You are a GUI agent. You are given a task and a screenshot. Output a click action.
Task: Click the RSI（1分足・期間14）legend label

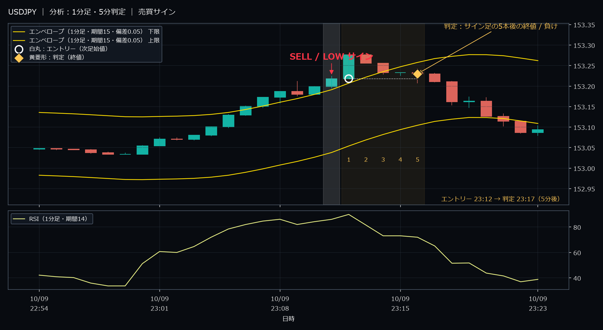click(x=58, y=219)
